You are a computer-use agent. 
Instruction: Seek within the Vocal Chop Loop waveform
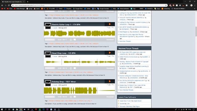pos(79,62)
